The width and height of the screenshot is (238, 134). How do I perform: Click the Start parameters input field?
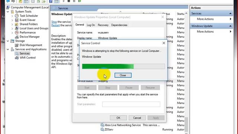tap(131, 104)
